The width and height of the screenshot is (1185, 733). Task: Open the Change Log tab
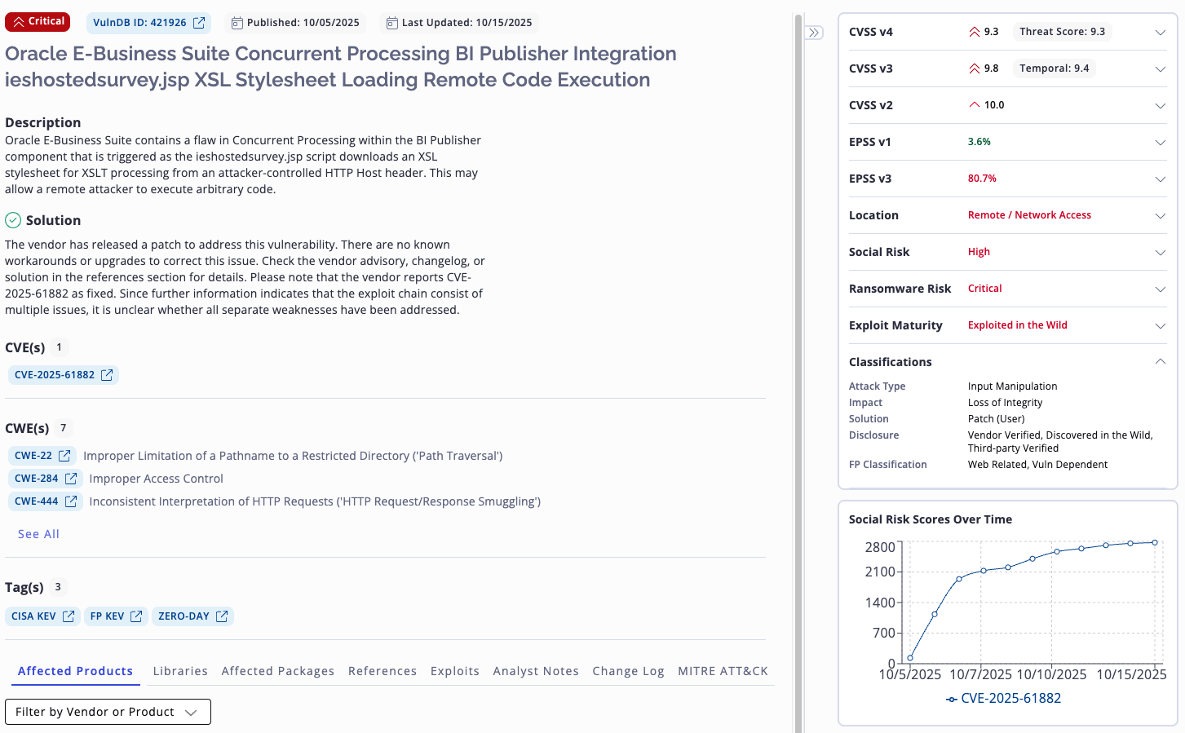628,671
